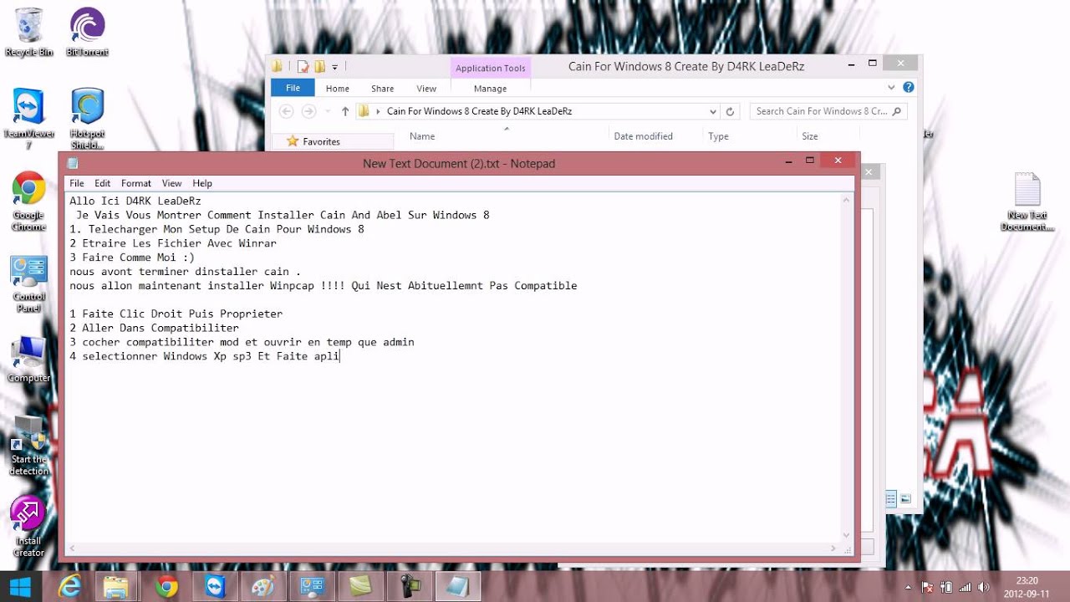Open Customize Quick Access Toolbar dropdown

coord(334,67)
